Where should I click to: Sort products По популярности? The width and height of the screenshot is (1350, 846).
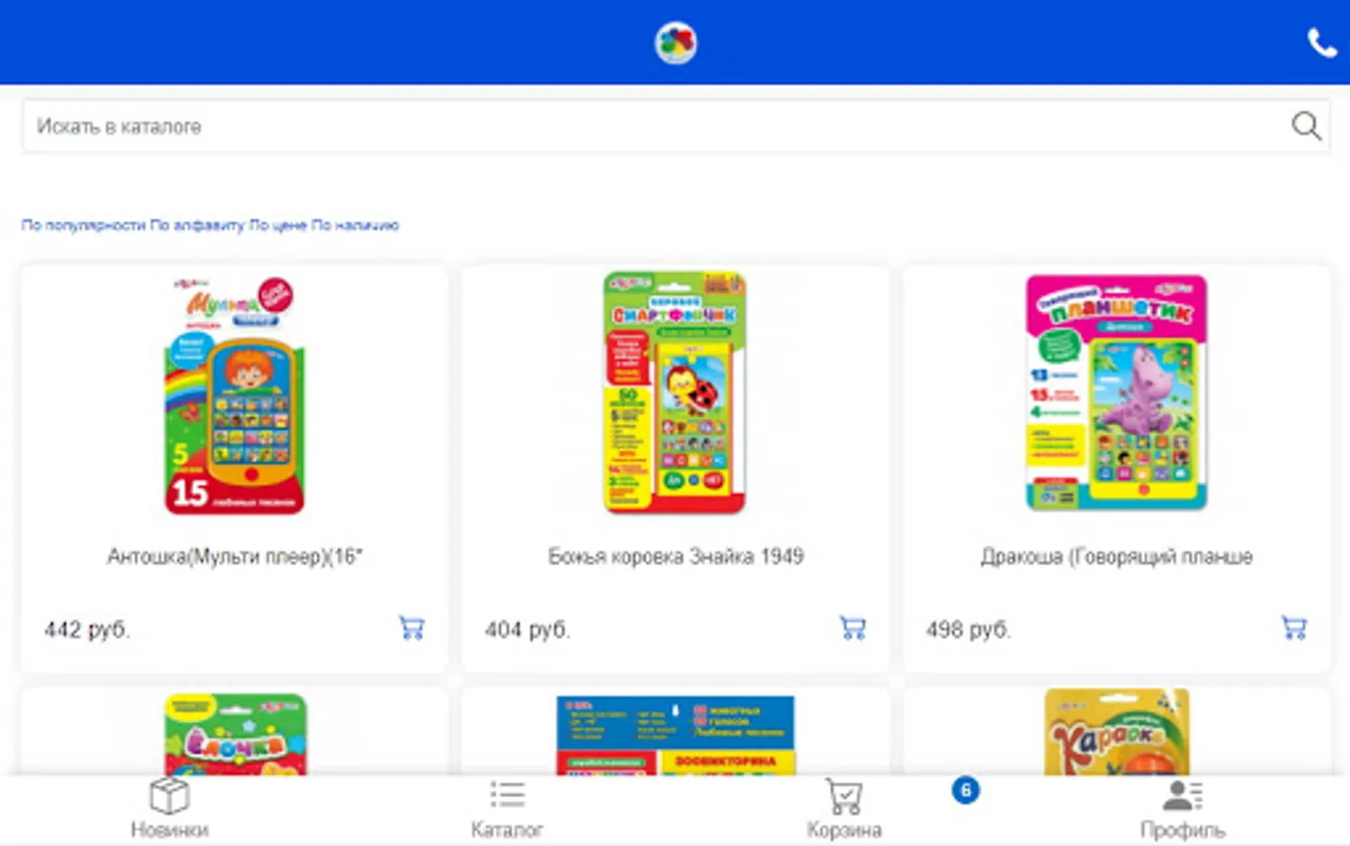pos(84,226)
